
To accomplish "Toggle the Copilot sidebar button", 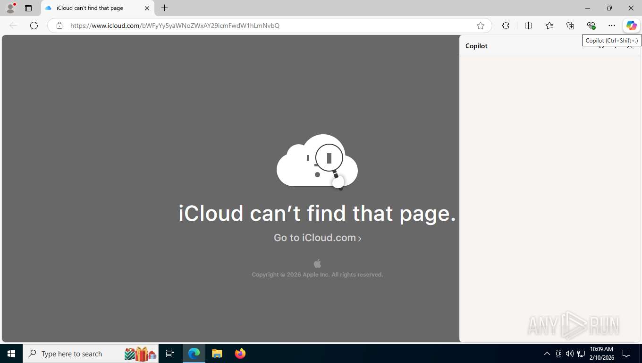I will coord(632,26).
